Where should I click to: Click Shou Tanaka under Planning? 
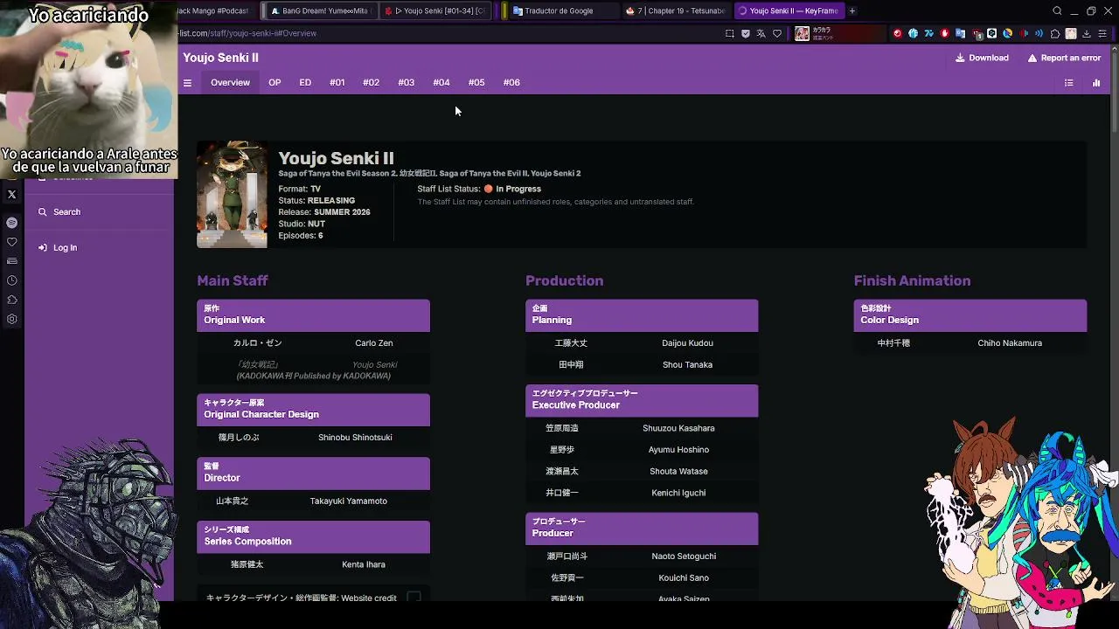(687, 365)
